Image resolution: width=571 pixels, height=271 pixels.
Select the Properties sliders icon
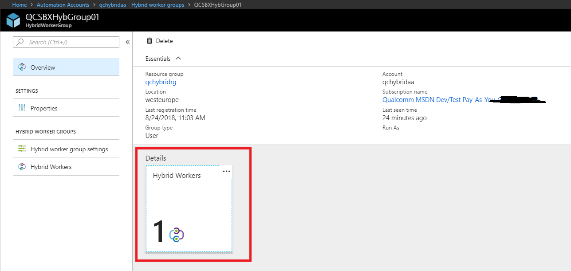click(x=22, y=108)
